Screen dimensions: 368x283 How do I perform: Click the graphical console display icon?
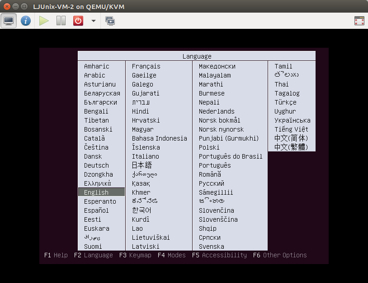(9, 21)
